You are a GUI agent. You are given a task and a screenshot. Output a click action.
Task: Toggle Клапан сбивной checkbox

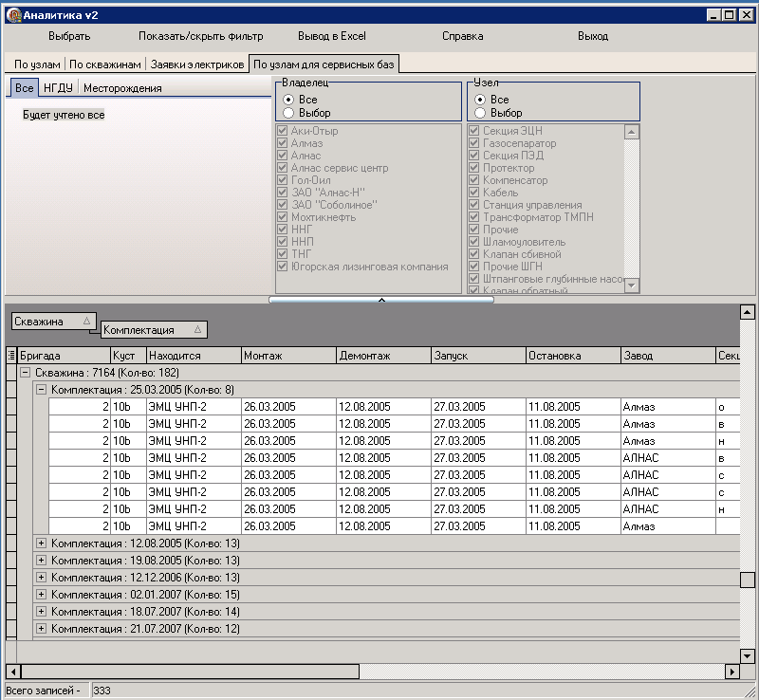click(x=474, y=254)
